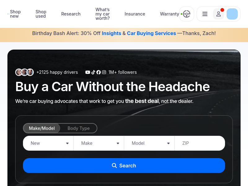
Task: Open the Warranty page
Action: point(170,14)
